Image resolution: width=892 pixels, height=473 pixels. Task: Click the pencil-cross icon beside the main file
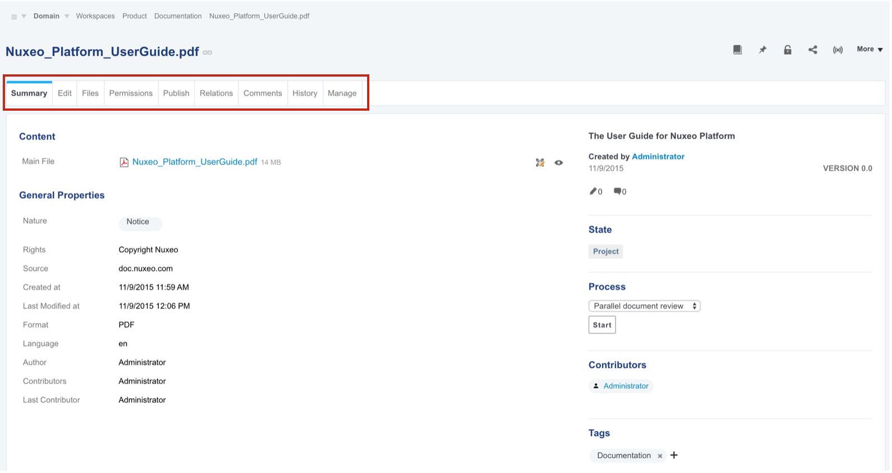[540, 163]
